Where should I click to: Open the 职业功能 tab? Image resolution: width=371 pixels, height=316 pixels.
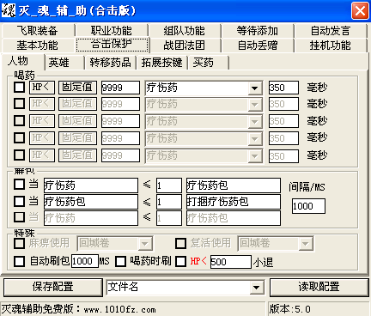coord(112,31)
